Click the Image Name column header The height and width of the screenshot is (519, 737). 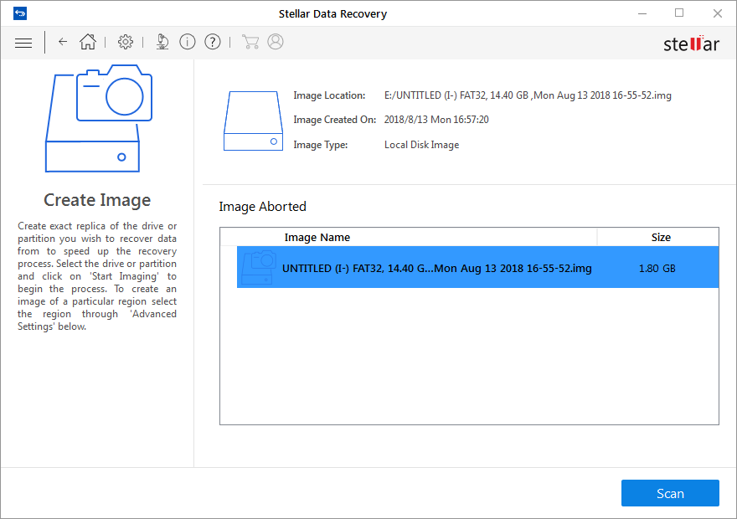coord(317,237)
